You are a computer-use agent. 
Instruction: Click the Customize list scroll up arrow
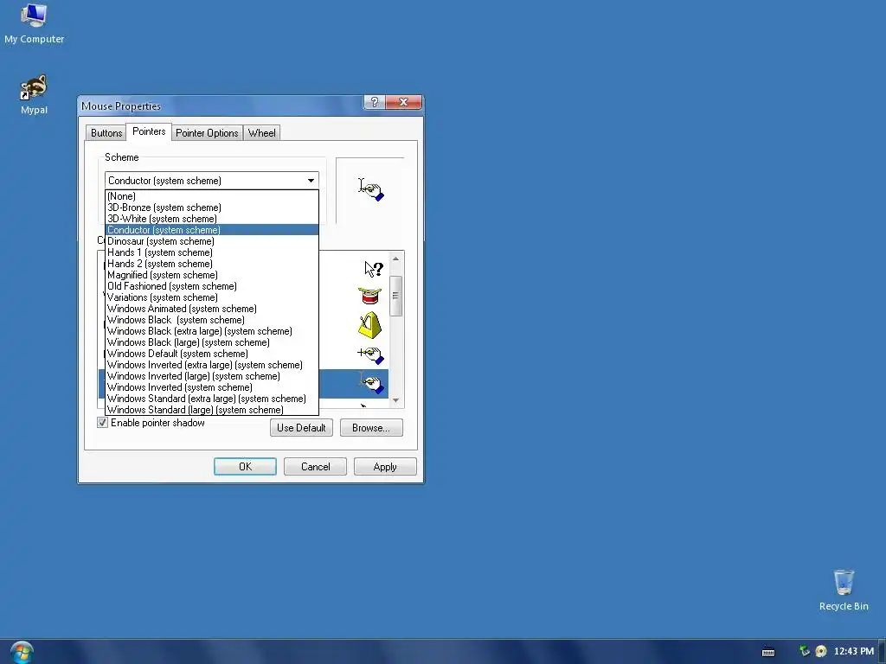395,259
